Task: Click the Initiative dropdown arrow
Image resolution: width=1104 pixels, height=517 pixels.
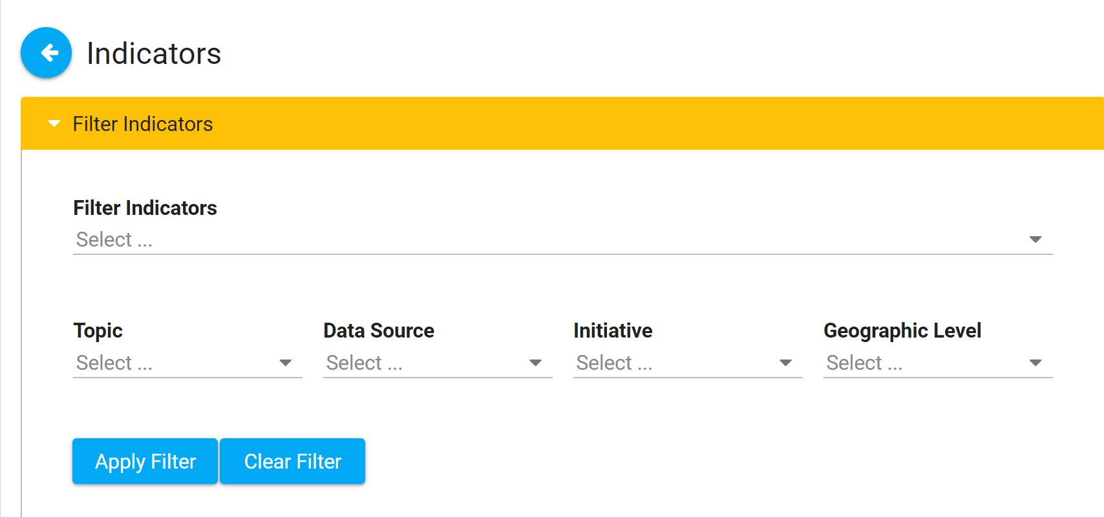Action: point(785,363)
